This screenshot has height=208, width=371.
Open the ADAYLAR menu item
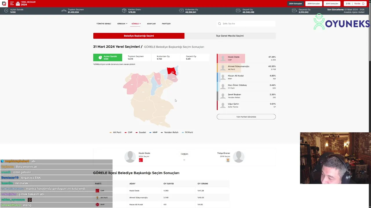click(x=151, y=24)
